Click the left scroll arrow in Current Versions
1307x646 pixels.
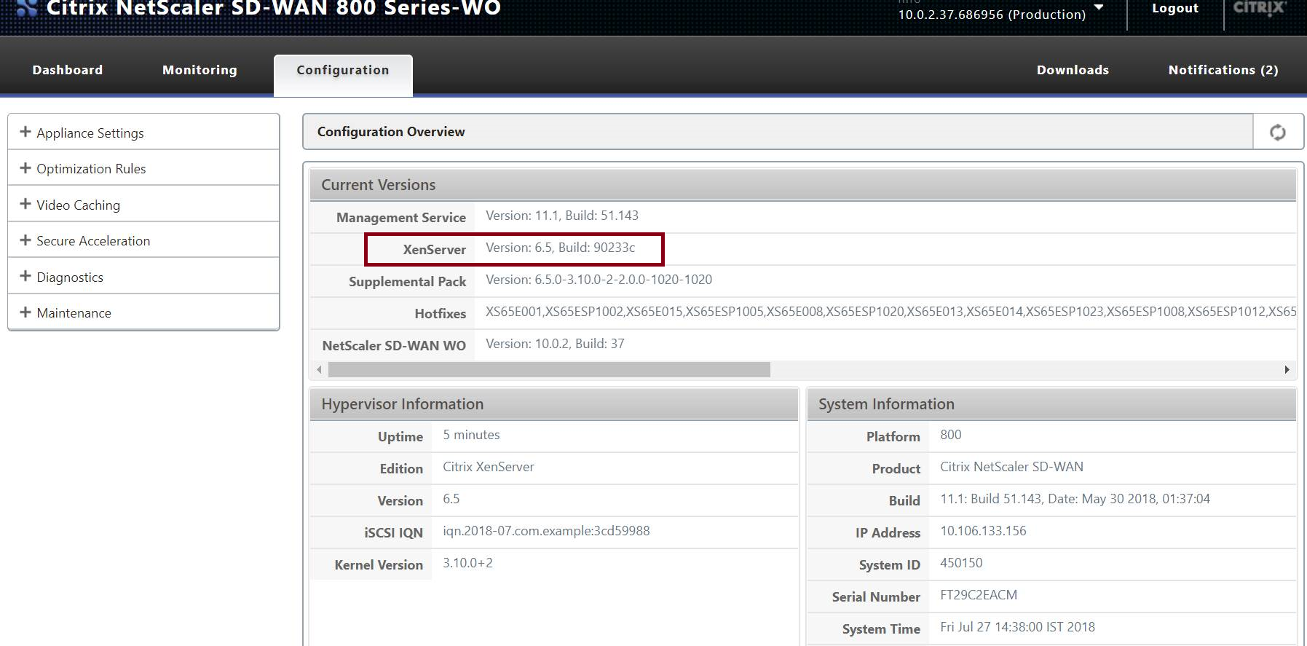(319, 370)
